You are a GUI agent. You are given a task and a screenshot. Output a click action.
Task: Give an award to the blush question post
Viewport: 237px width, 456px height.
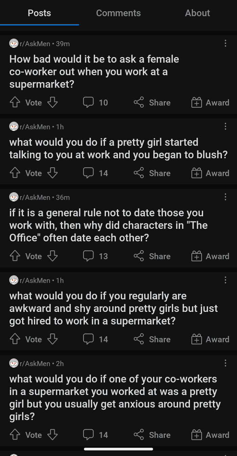point(210,173)
